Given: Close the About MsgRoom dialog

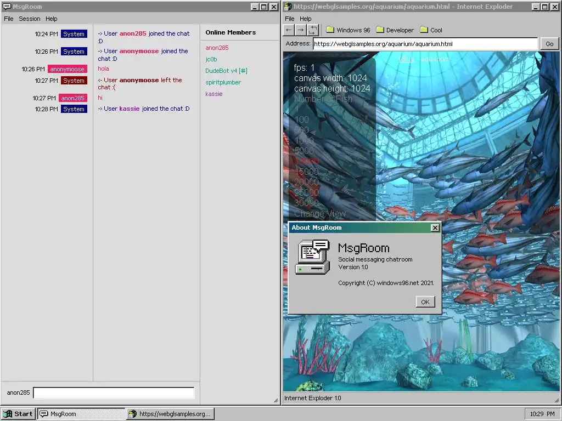Looking at the screenshot, I should (435, 227).
